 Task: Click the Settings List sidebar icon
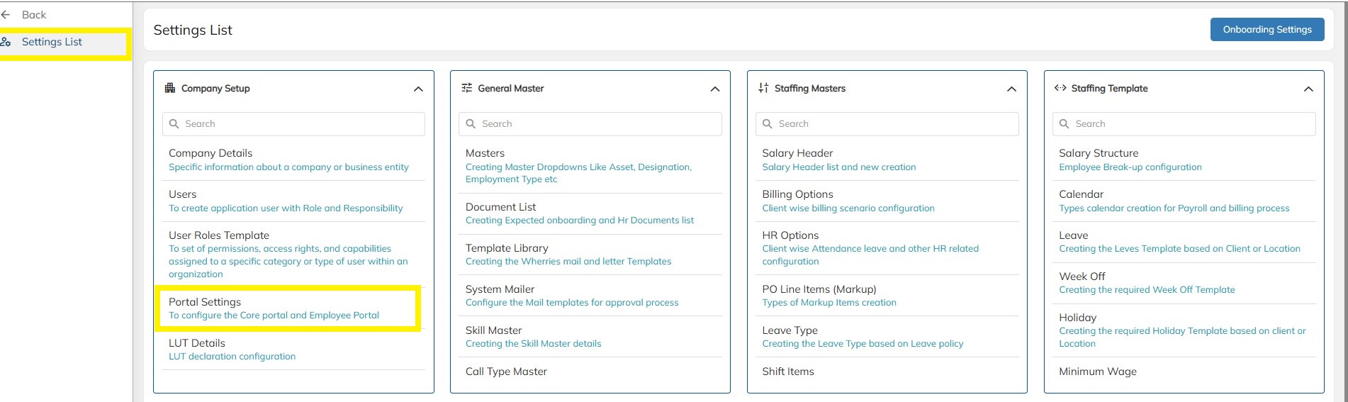pos(6,43)
